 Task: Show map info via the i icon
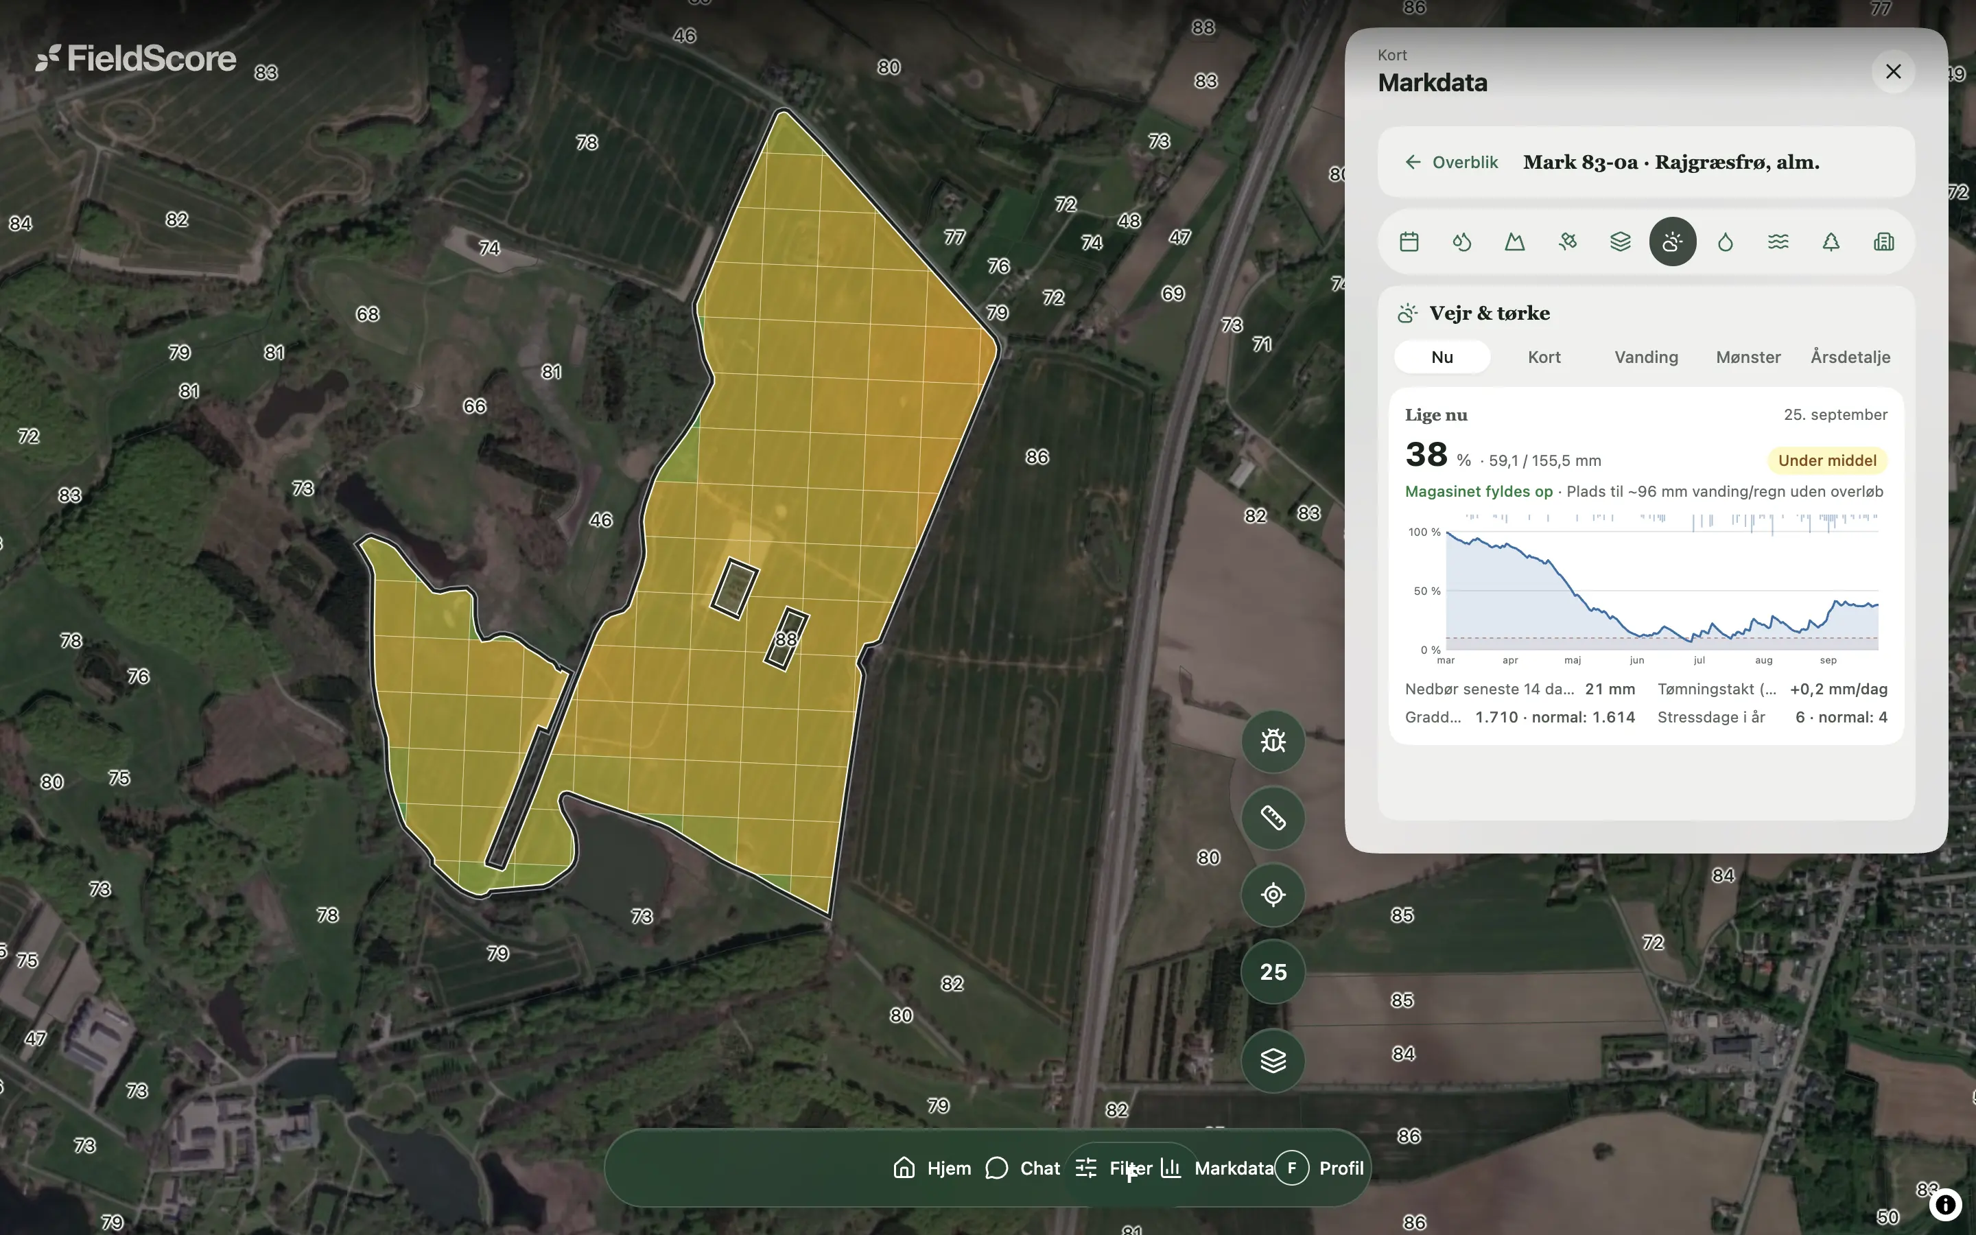tap(1946, 1204)
